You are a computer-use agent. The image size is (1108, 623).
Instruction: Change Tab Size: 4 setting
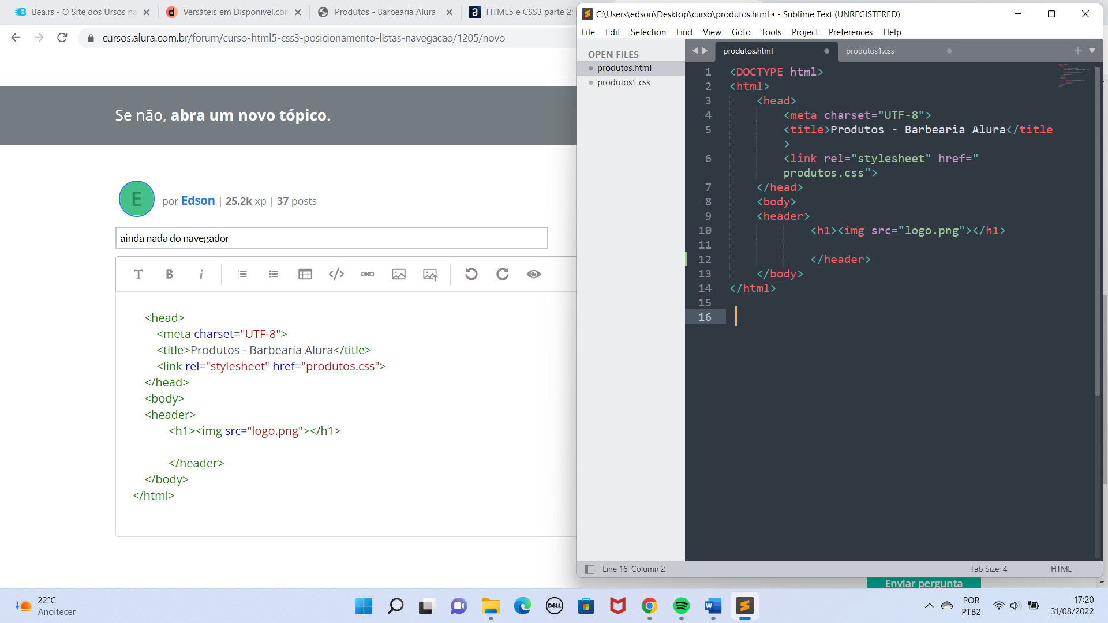coord(988,569)
